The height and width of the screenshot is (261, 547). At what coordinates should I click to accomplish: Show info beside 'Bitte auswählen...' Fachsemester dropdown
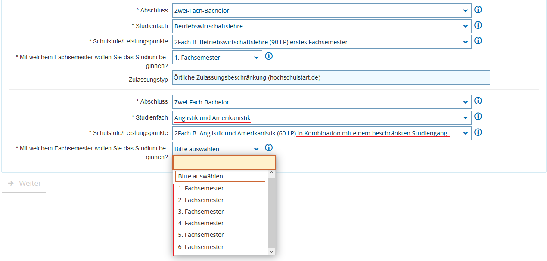coord(269,148)
